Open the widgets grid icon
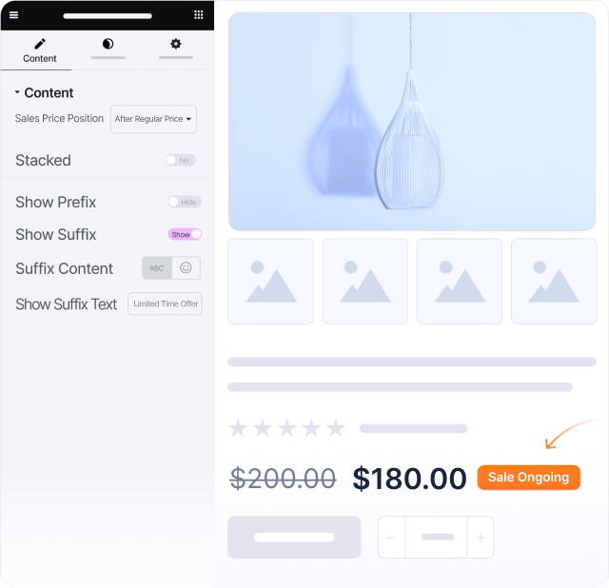Screen dimensions: 609x588 click(x=199, y=15)
